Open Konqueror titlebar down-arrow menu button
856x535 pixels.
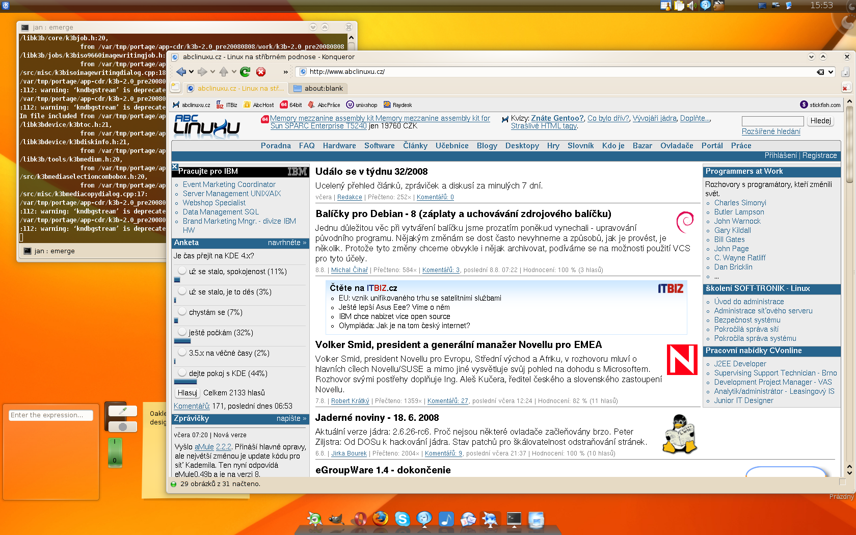coord(812,57)
